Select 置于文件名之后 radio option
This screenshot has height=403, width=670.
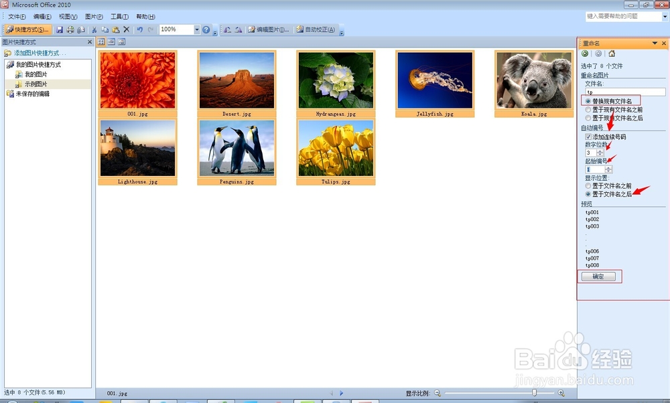point(588,194)
